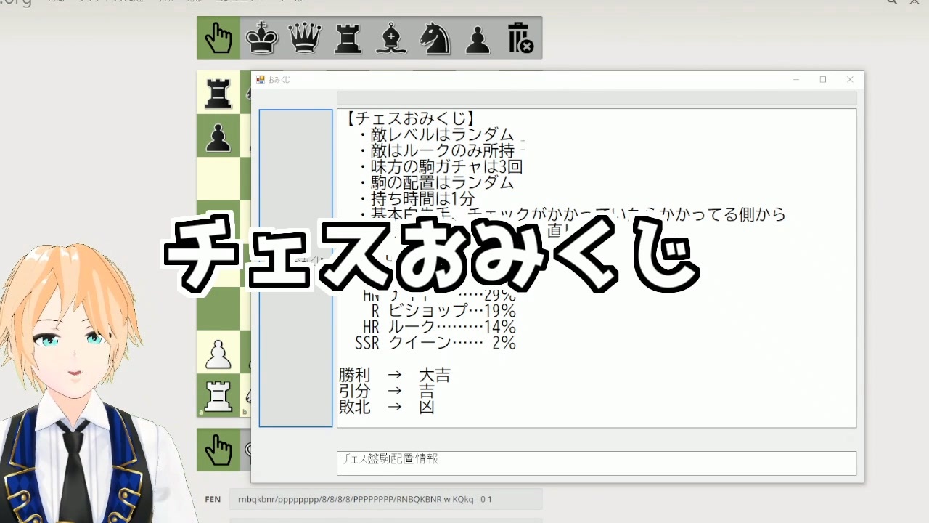Image resolution: width=929 pixels, height=523 pixels.
Task: Activate the trash delete-piece tool
Action: point(520,38)
